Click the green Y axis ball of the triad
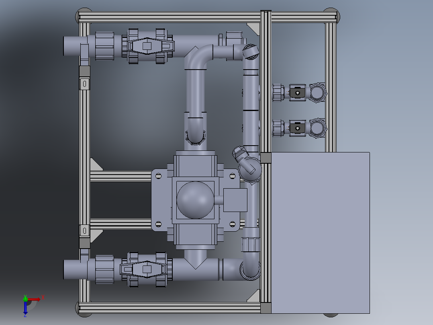433x325 pixels. 25,298
